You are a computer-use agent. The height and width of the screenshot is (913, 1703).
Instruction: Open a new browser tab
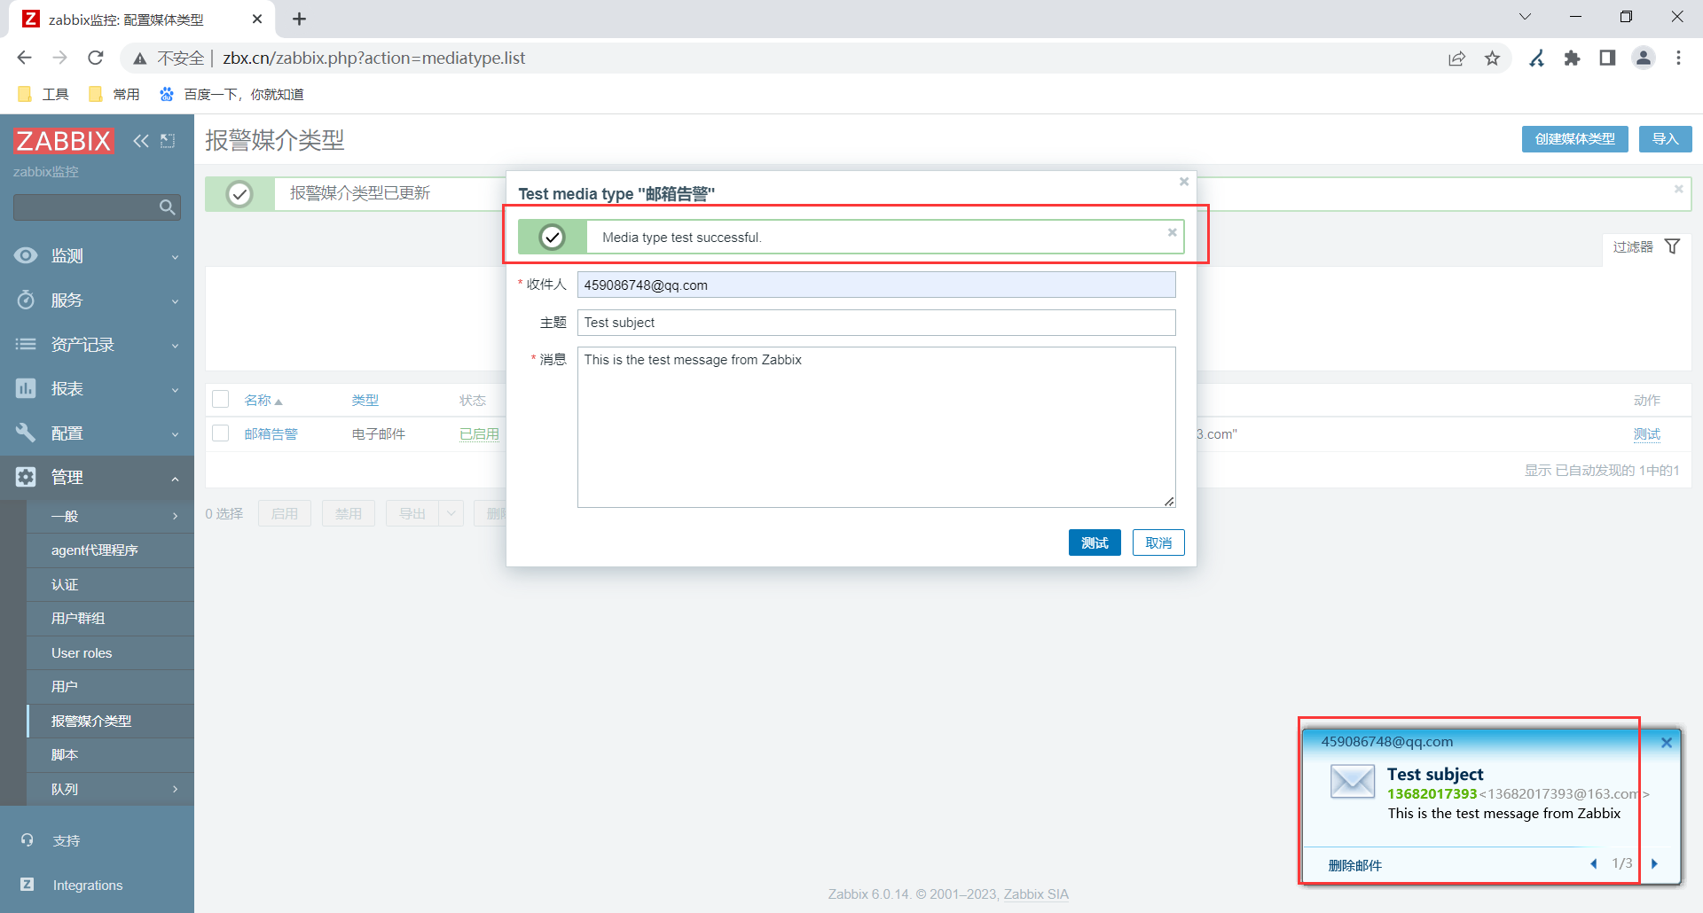(299, 19)
